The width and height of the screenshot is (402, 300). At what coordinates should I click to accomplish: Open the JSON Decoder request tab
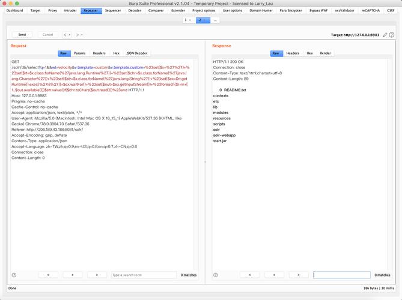pyautogui.click(x=136, y=53)
